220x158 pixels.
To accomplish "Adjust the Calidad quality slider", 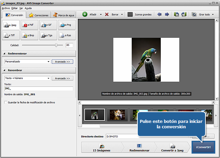I will (x=56, y=45).
